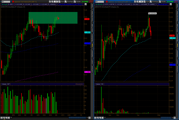Click the zoom-in icon at left chart bottom
Image resolution: width=179 pixels, height=120 pixels.
coord(4,118)
